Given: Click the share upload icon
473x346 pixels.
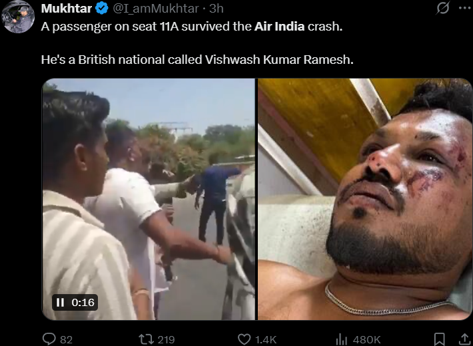Looking at the screenshot, I should coord(465,339).
